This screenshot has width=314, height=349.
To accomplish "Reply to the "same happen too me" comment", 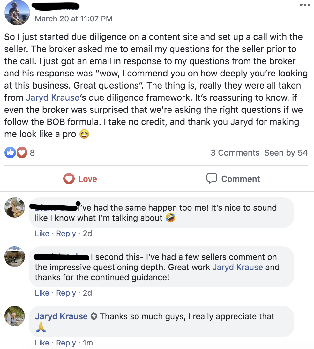I will (66, 234).
